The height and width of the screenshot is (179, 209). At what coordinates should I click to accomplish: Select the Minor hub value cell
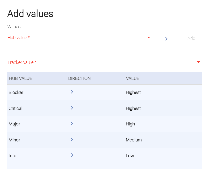(14, 140)
